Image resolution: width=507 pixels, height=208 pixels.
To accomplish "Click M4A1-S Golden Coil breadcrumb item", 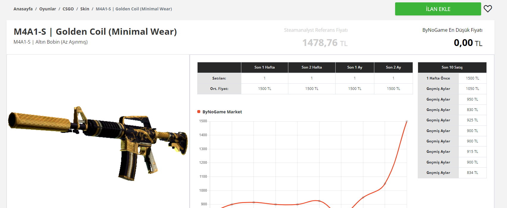I will 134,9.
